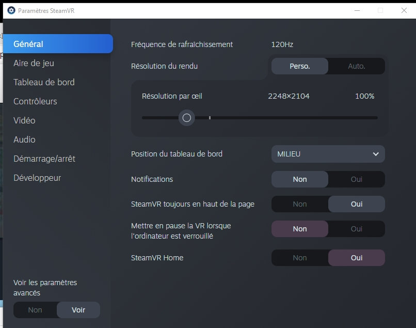
Task: Switch to the Démarrage/arrêt section
Action: click(44, 159)
